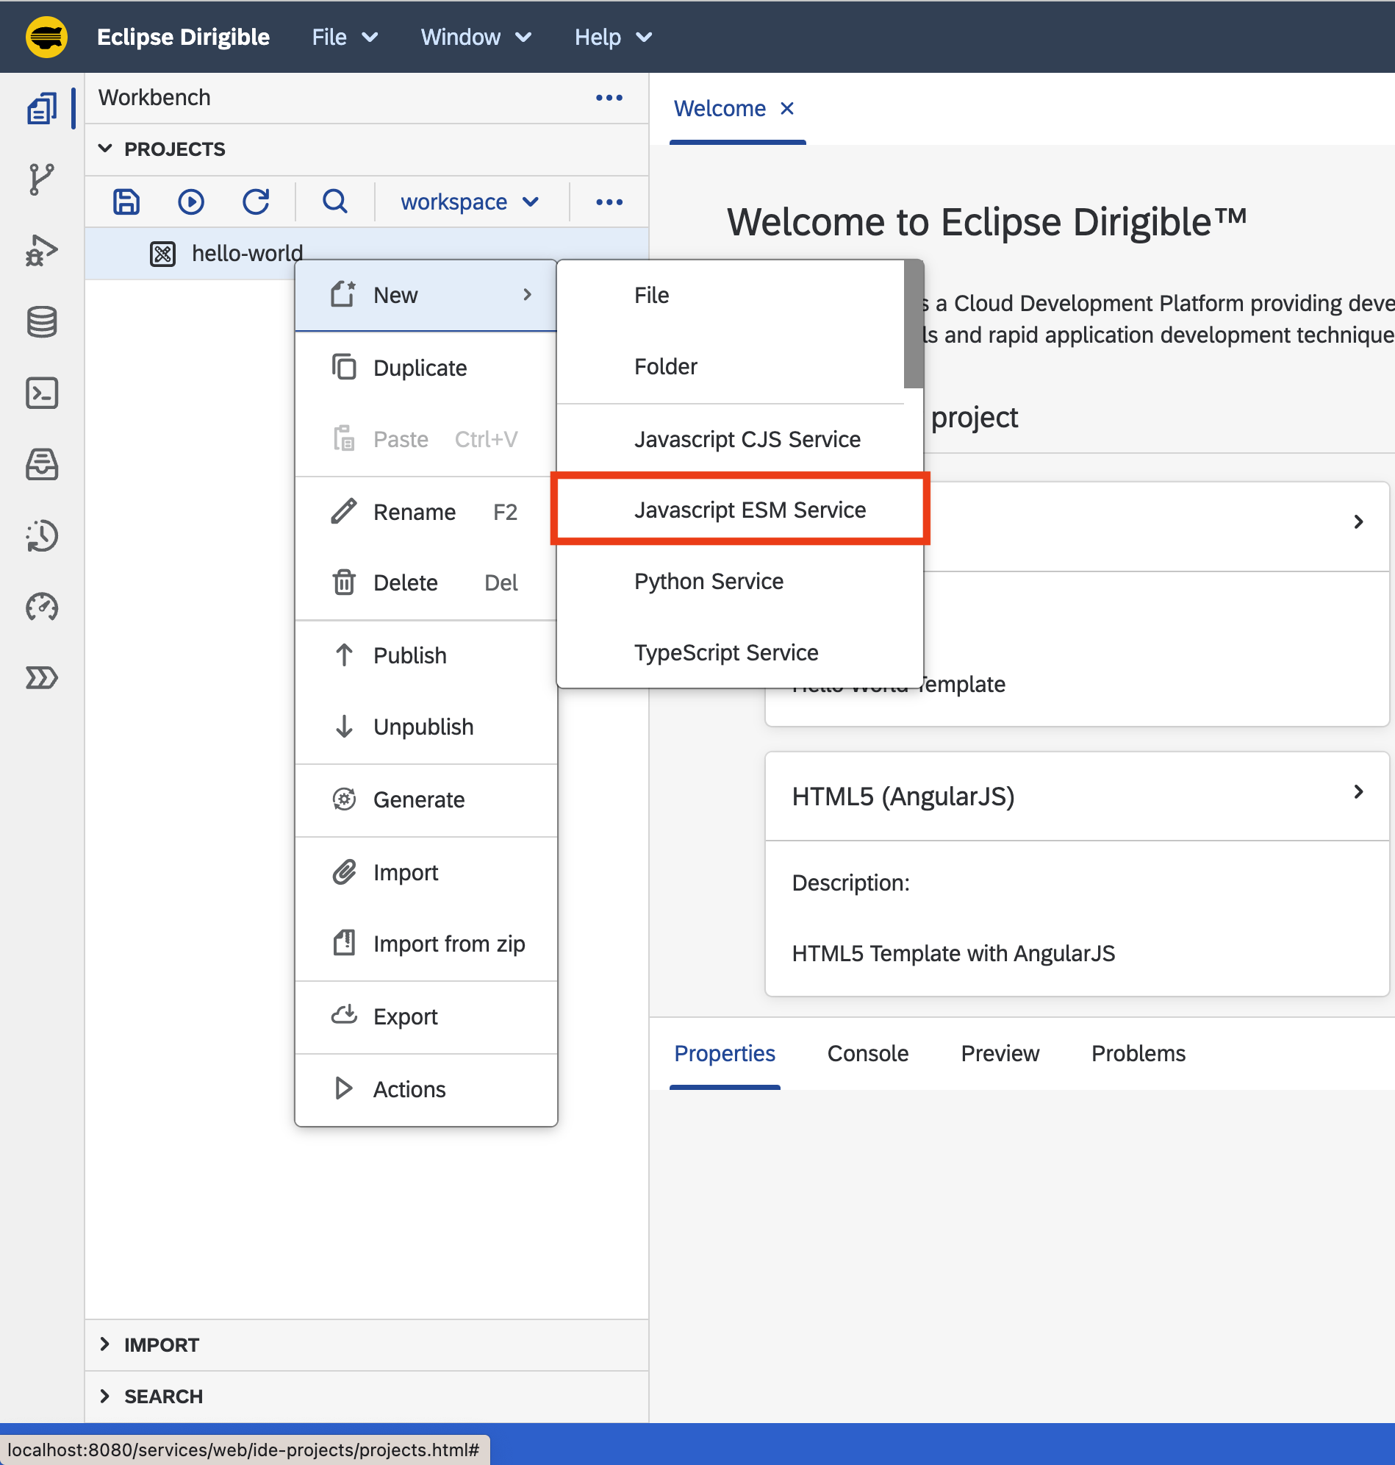This screenshot has height=1465, width=1395.
Task: Expand the SEARCH section
Action: click(105, 1396)
